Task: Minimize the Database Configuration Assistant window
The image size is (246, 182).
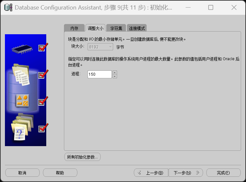Action: 188,7
